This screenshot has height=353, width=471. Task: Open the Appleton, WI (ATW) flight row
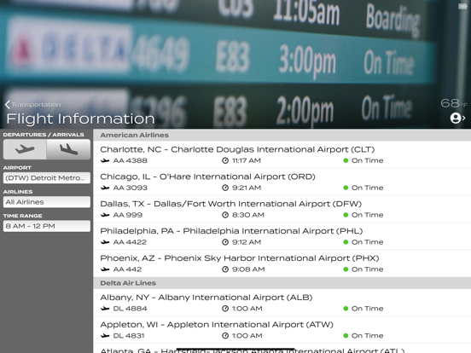click(x=282, y=330)
